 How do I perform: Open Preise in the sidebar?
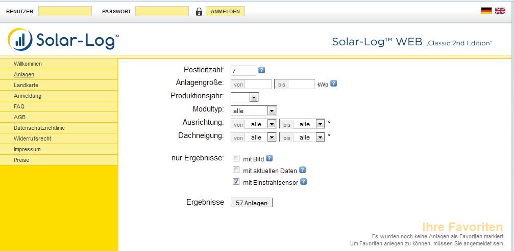[59, 160]
